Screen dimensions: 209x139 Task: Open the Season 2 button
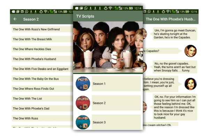pos(116,103)
